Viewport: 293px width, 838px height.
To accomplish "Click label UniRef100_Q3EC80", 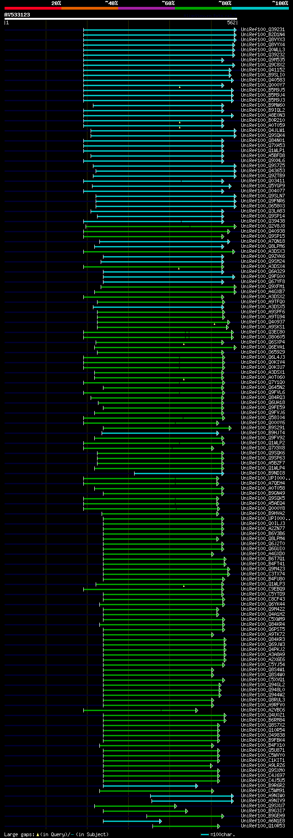I will pyautogui.click(x=263, y=332).
